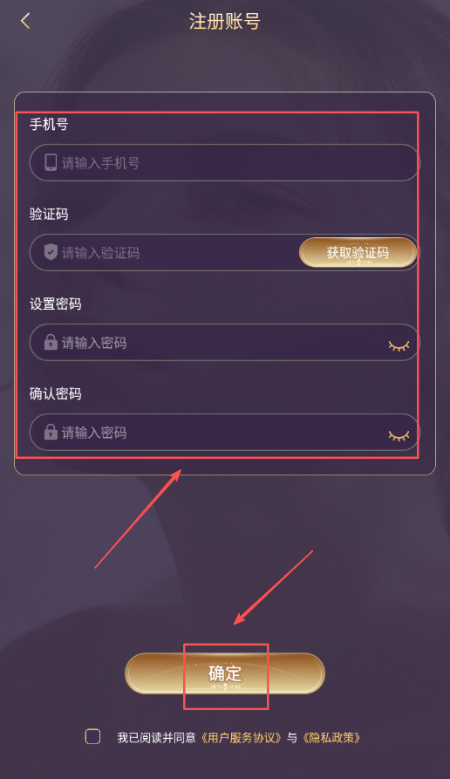Go back using the top-left arrow
Screen dimensions: 450x779
[x=25, y=21]
